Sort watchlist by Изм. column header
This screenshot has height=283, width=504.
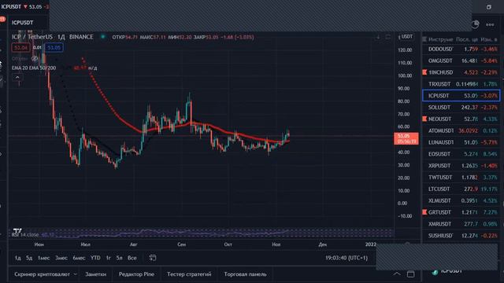pyautogui.click(x=488, y=39)
